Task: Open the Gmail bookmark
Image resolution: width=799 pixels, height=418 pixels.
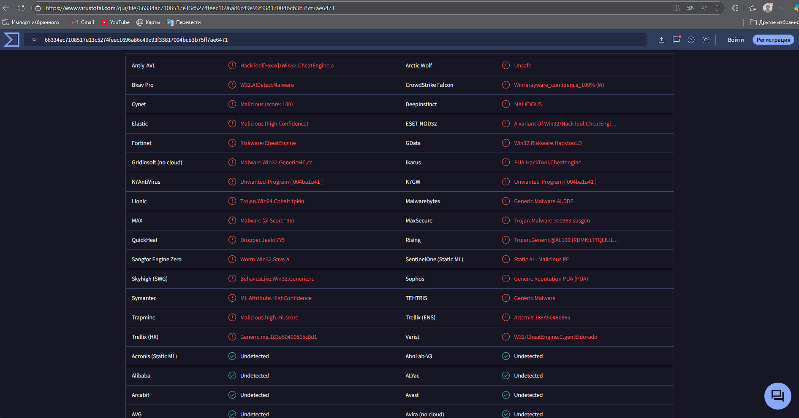Action: coord(83,22)
